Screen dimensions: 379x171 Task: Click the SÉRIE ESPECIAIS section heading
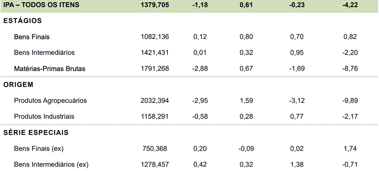point(36,132)
